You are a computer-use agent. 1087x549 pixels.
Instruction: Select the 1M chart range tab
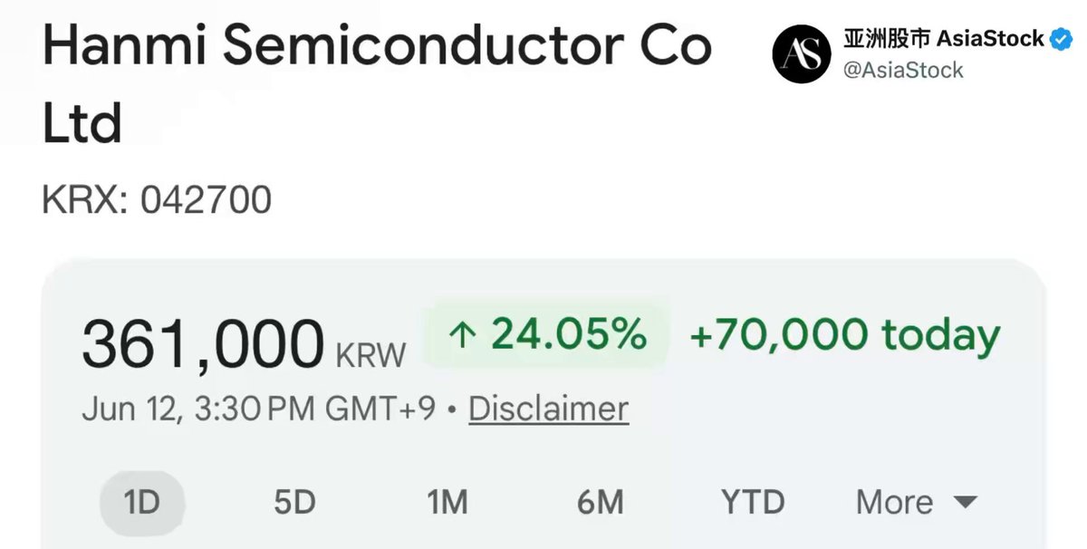pos(447,502)
